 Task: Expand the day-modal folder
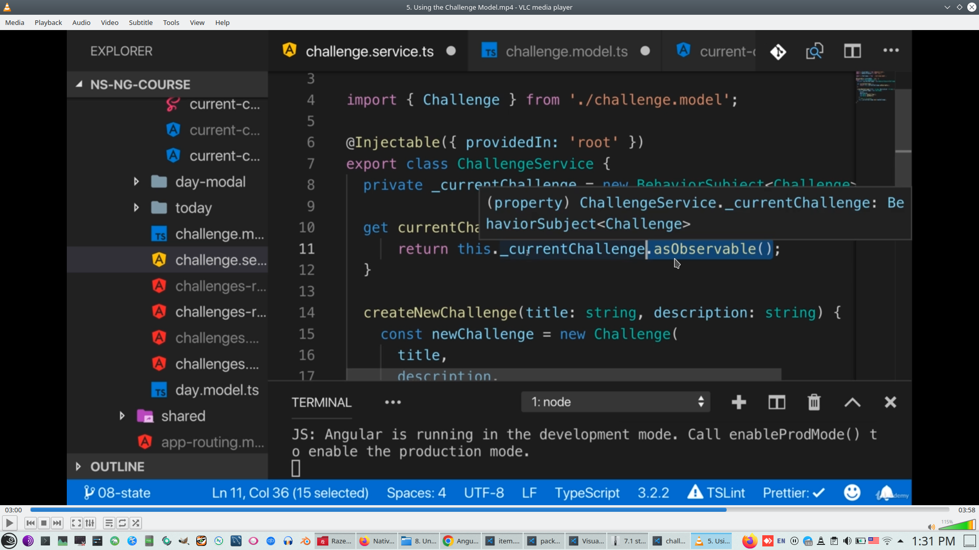click(x=136, y=182)
